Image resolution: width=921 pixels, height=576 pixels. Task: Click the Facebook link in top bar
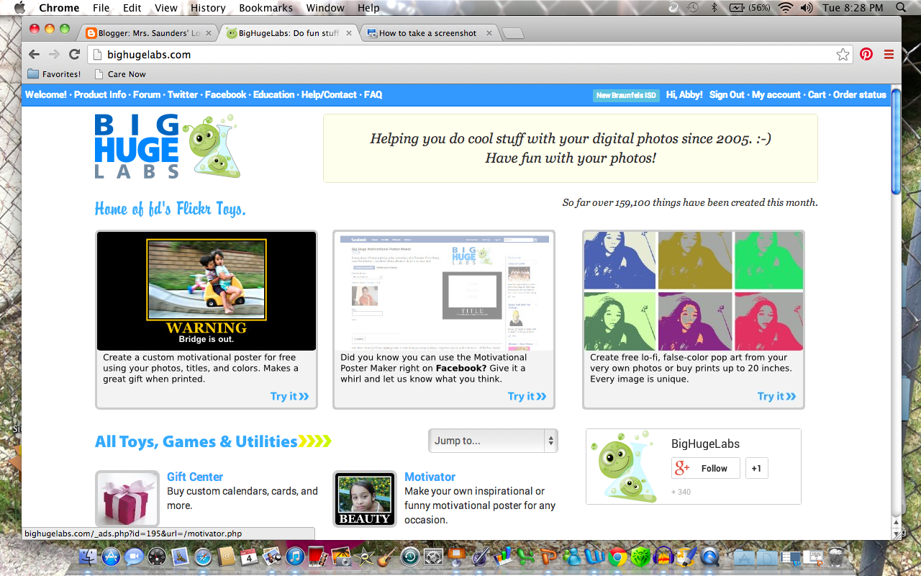(x=226, y=94)
